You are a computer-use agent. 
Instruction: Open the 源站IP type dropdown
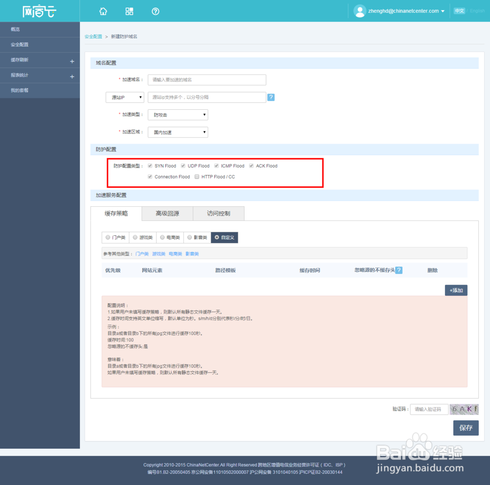point(124,97)
